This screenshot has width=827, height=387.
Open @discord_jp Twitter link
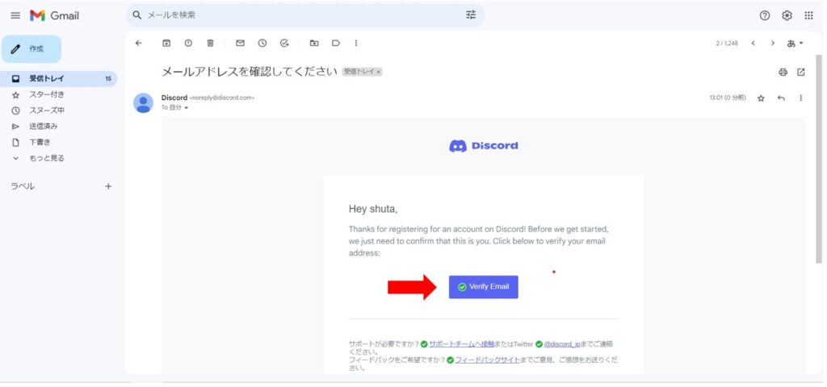[562, 343]
